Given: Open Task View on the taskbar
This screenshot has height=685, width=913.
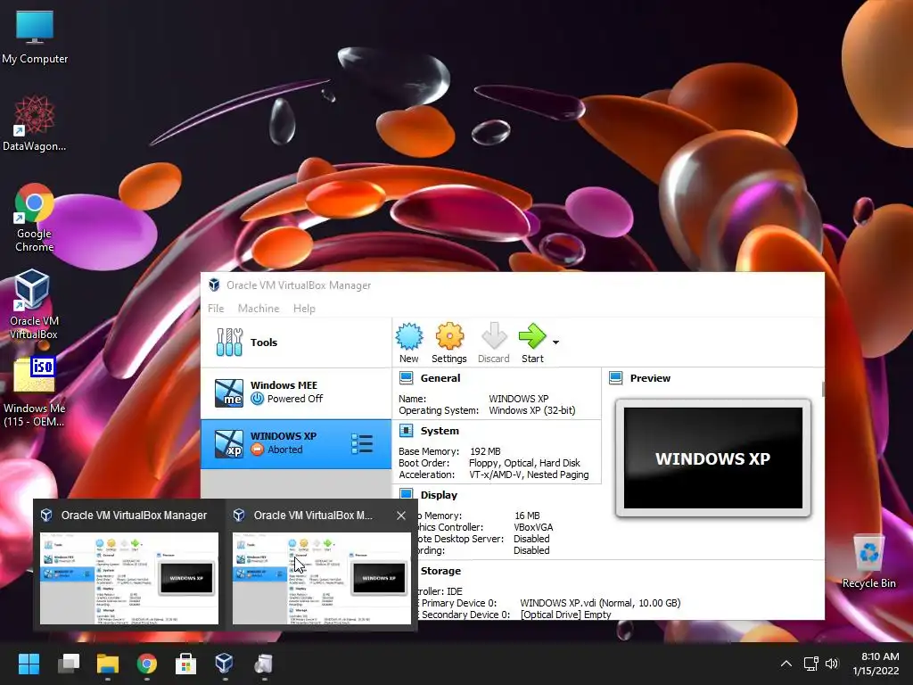Looking at the screenshot, I should coord(68,664).
